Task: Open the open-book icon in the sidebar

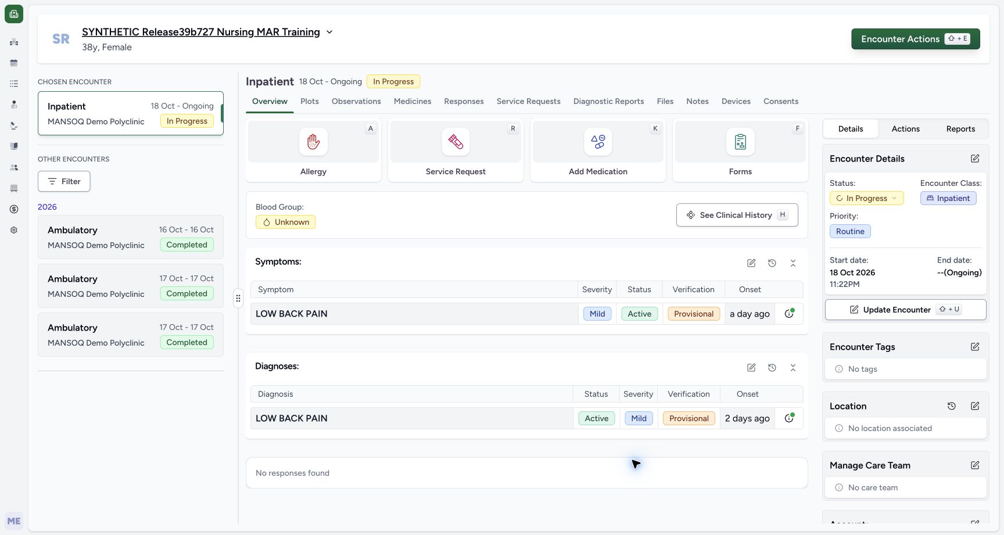Action: tap(14, 146)
